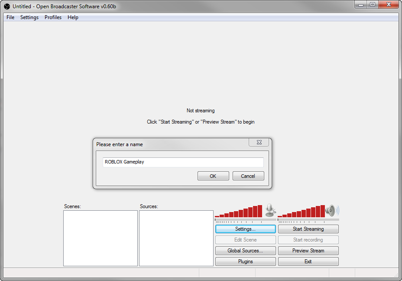Click the OBS logo in title bar
This screenshot has width=402, height=281.
(7, 7)
